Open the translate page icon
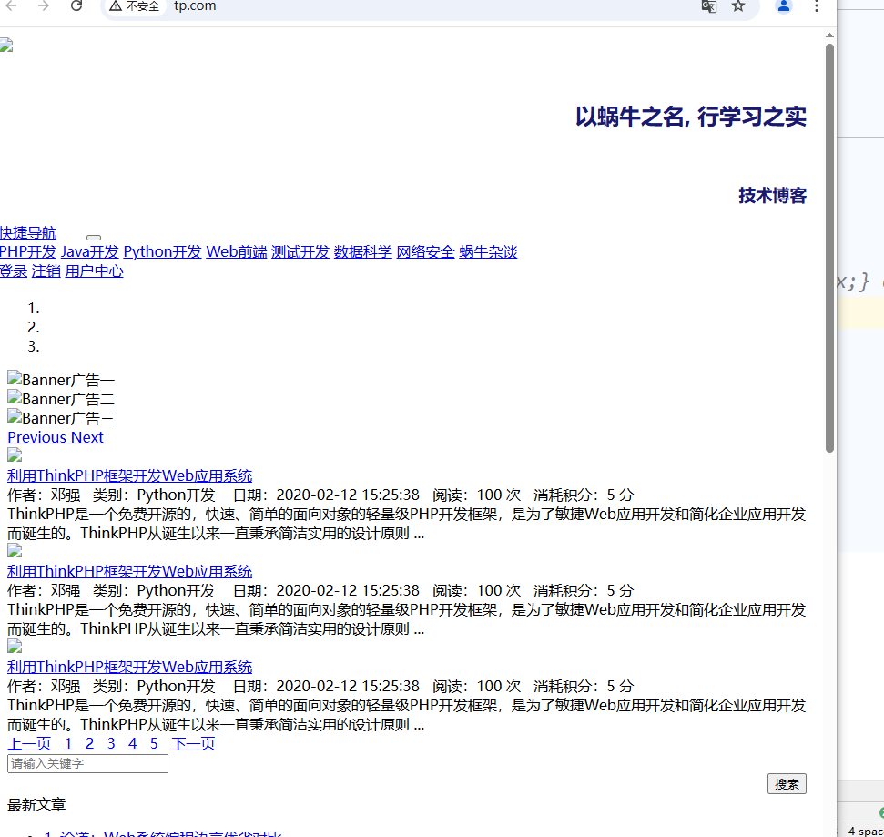 (x=708, y=6)
